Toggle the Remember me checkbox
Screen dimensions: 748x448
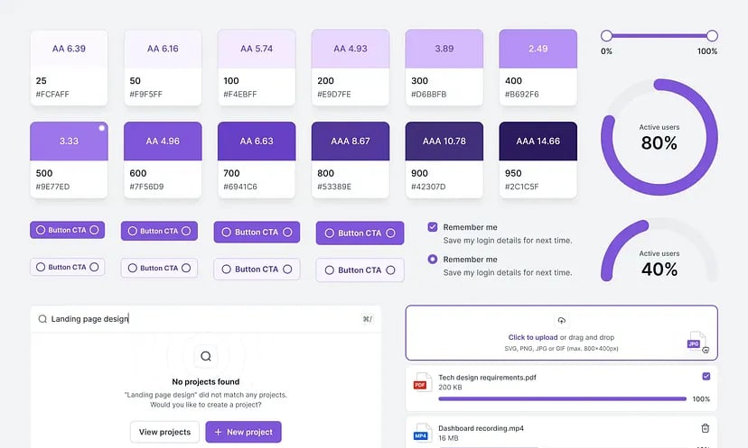coord(433,227)
